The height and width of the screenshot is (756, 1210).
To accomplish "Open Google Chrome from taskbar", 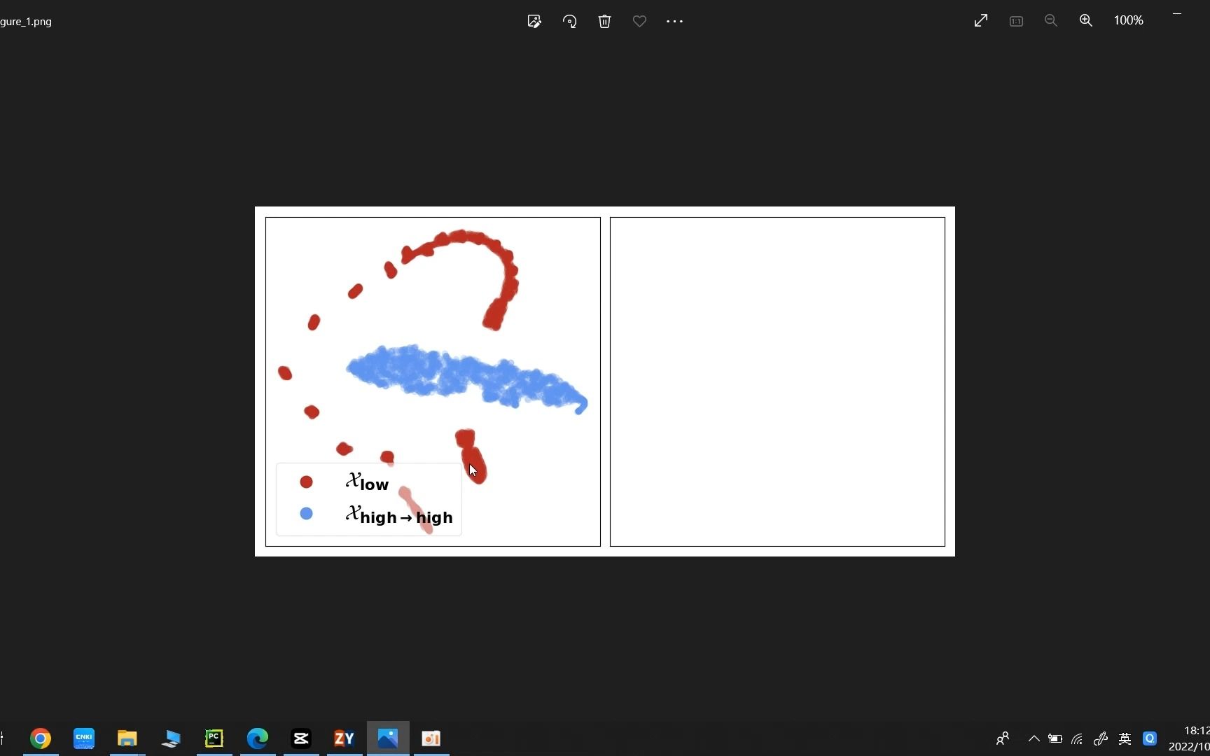I will (41, 738).
